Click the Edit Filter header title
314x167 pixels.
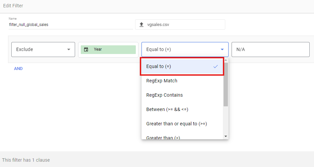(13, 6)
